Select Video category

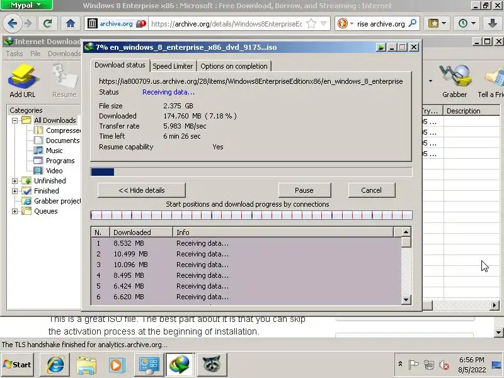(x=54, y=171)
